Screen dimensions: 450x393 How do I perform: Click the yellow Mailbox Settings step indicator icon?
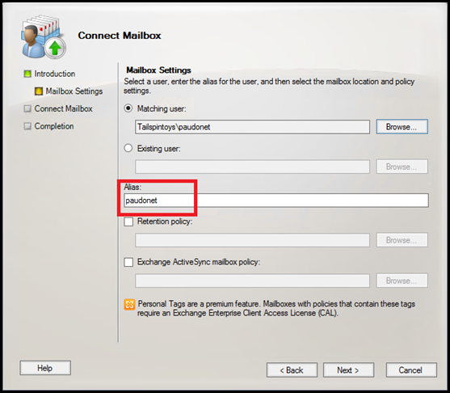[x=39, y=91]
